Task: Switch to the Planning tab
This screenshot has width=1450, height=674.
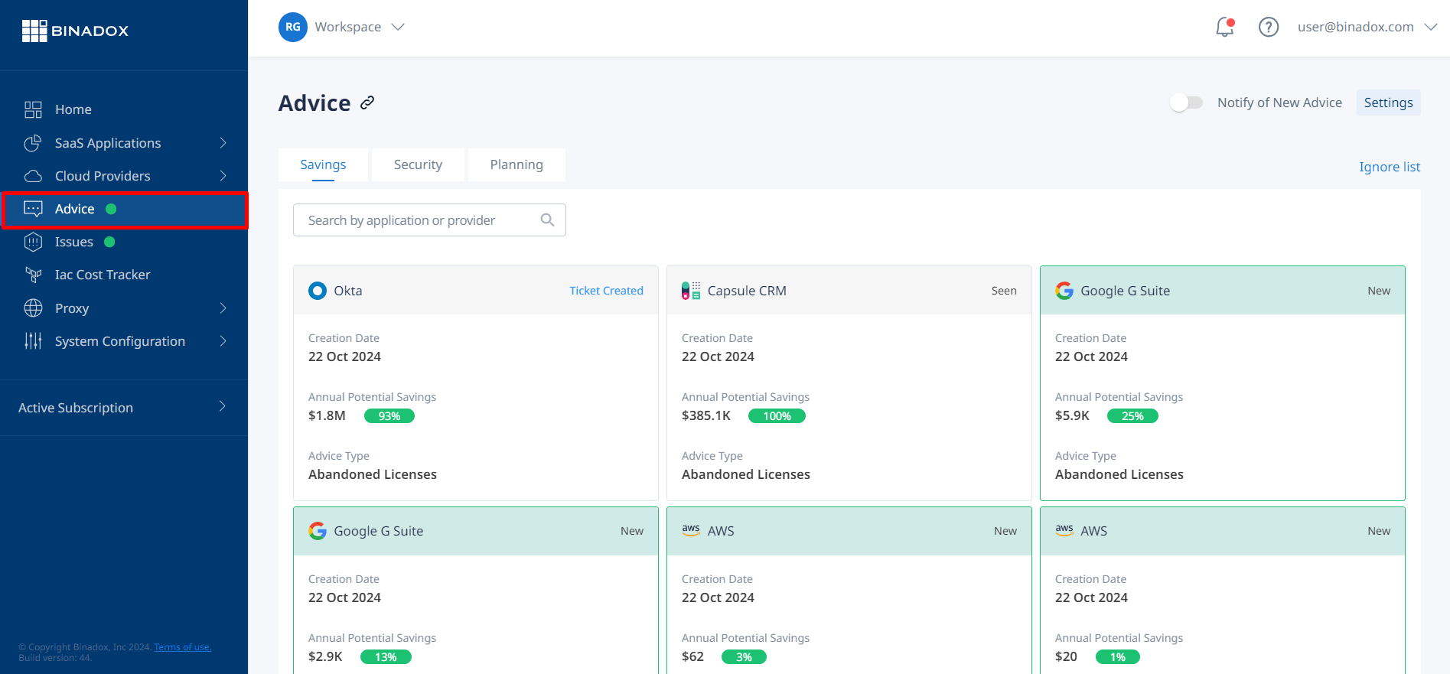Action: [516, 164]
